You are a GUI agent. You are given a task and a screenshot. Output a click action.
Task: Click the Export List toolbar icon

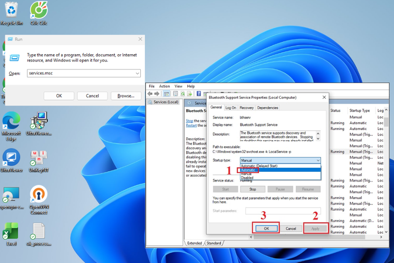[x=190, y=94]
